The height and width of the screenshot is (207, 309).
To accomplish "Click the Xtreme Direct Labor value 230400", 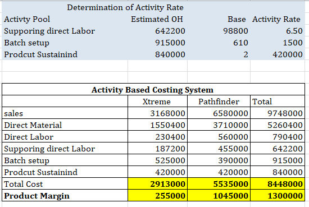I will pos(170,137).
